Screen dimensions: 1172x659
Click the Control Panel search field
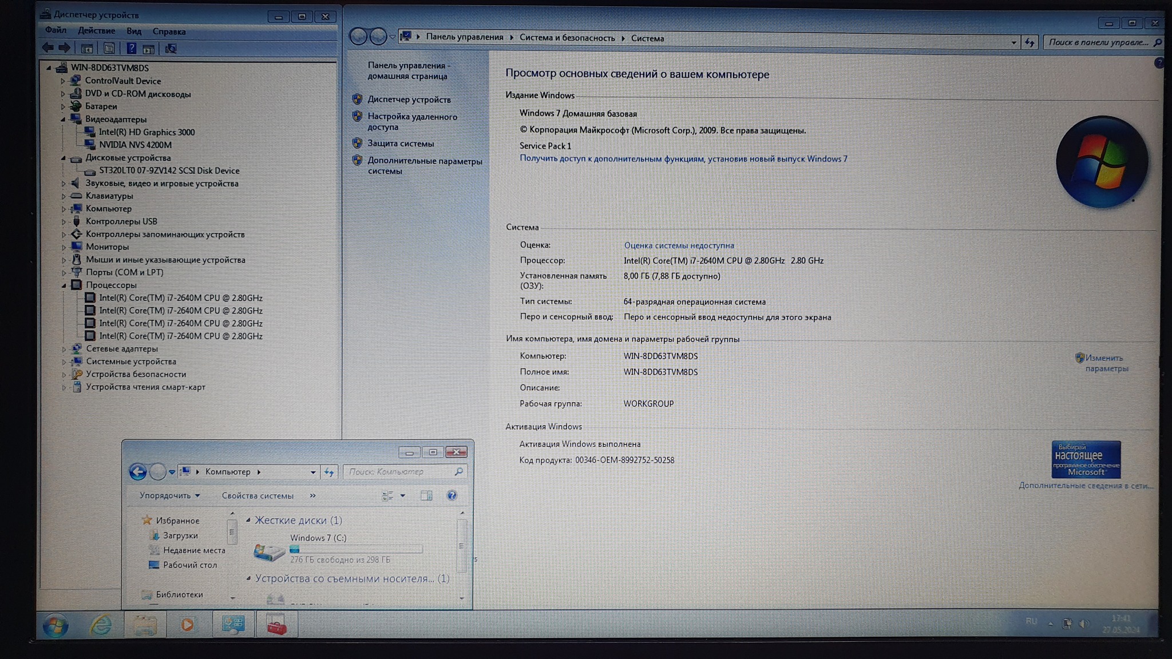(1098, 42)
